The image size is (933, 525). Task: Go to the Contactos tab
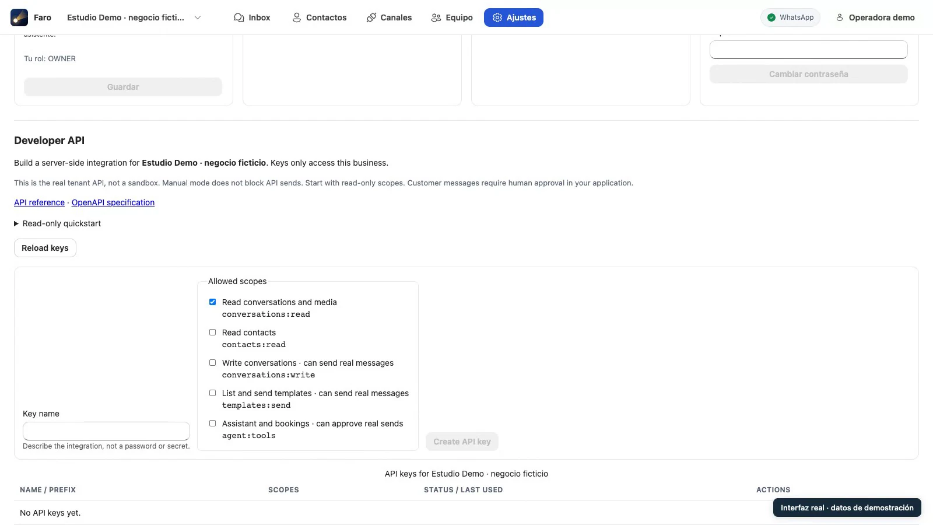[x=319, y=17]
